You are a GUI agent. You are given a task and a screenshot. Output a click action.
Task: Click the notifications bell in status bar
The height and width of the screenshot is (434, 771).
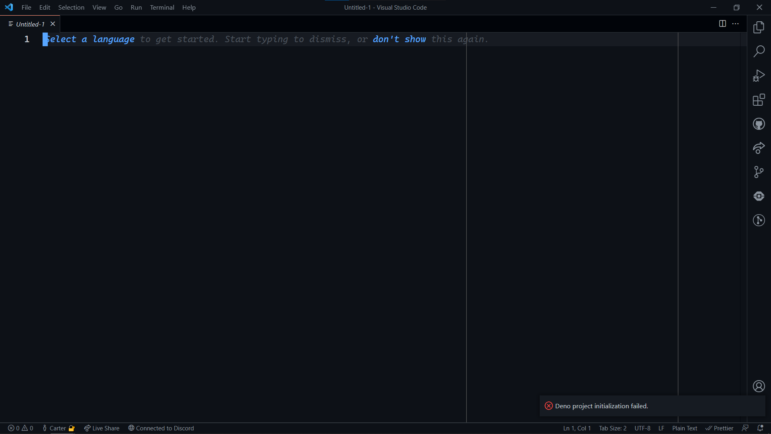760,428
